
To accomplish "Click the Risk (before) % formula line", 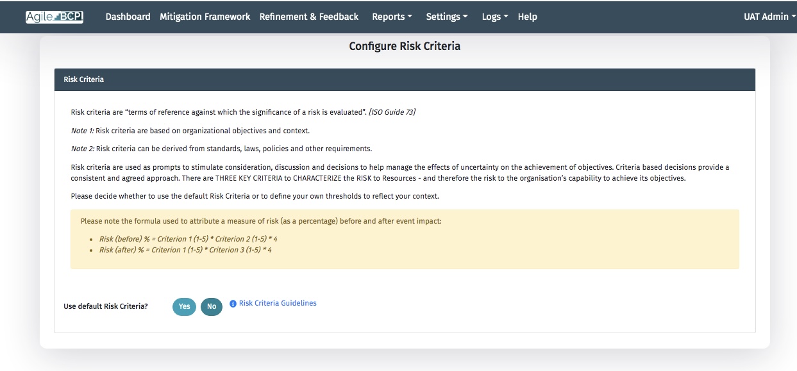I will [x=188, y=239].
